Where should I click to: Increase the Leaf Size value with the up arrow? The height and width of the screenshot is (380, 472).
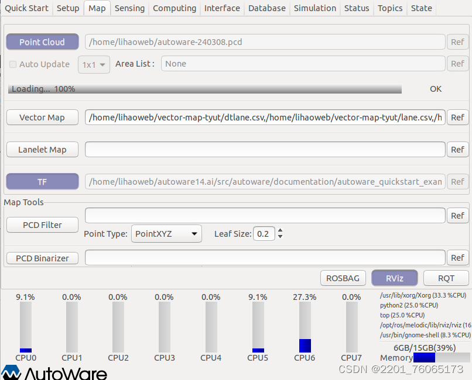coord(280,230)
